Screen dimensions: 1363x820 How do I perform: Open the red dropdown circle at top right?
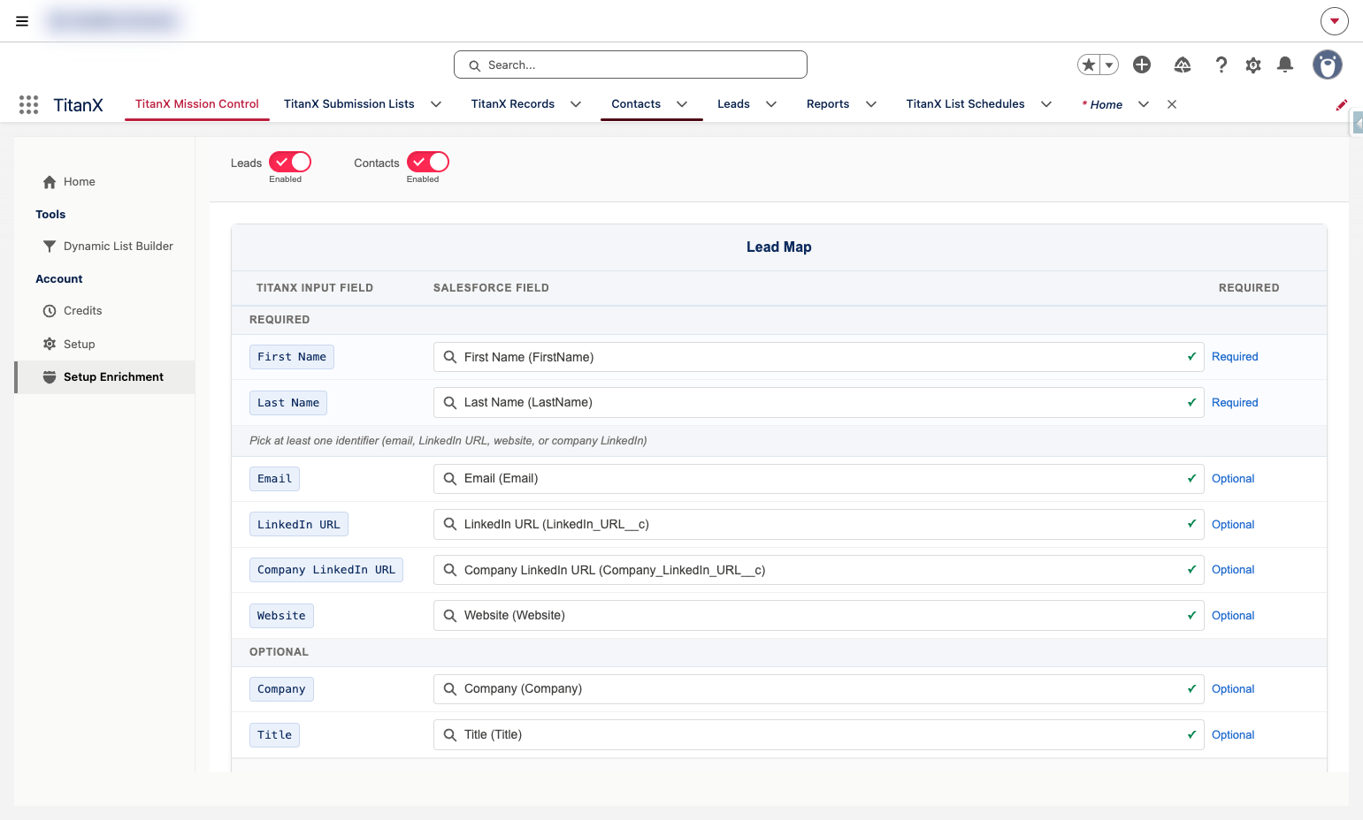pos(1335,21)
